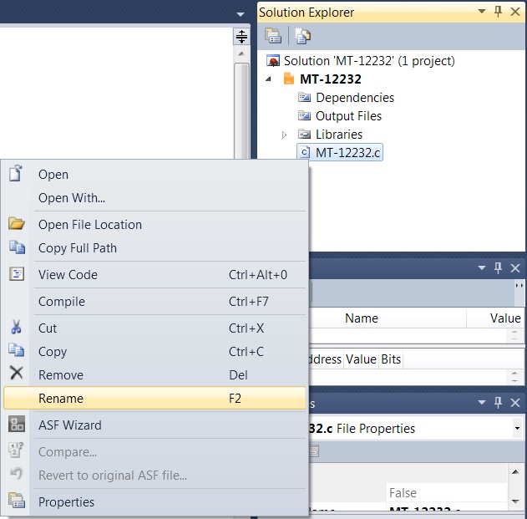Click the Name column header
527x519 pixels.
362,318
